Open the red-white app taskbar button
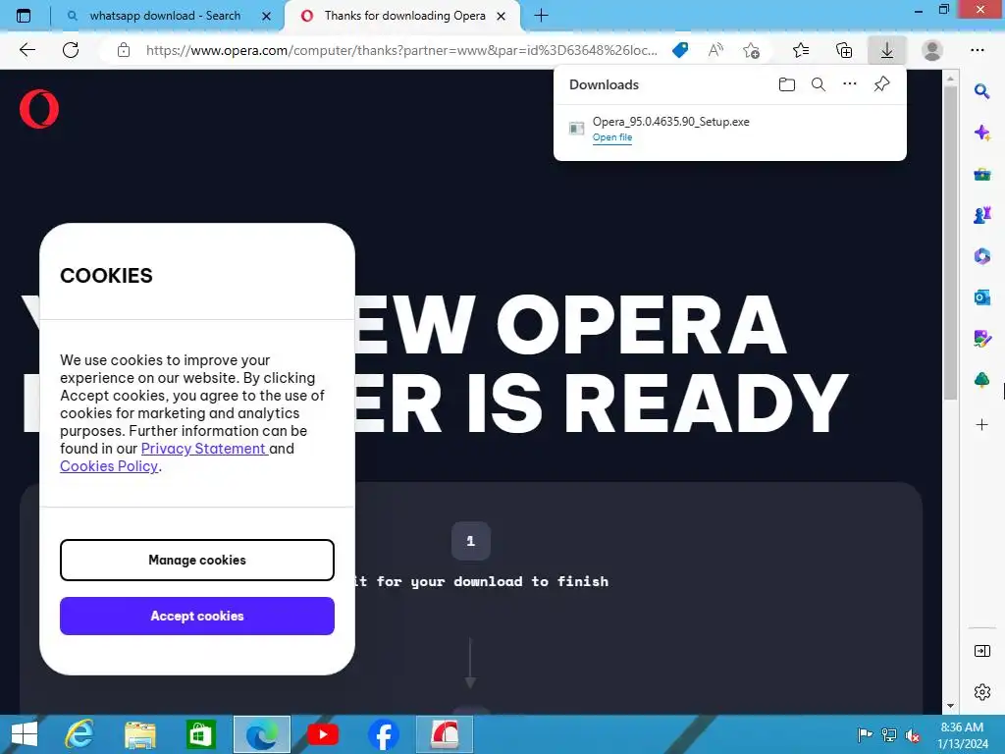The image size is (1005, 754). click(445, 734)
